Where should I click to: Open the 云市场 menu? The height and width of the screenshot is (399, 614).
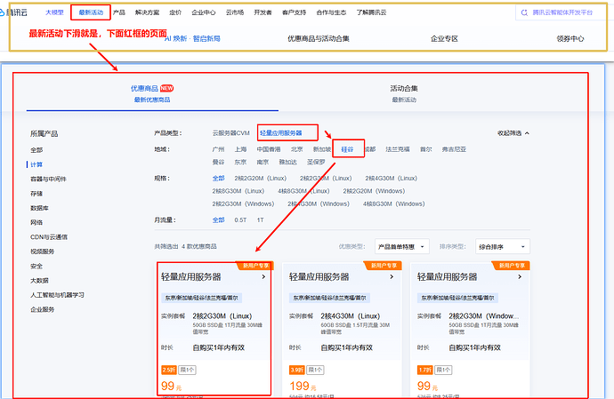point(235,12)
